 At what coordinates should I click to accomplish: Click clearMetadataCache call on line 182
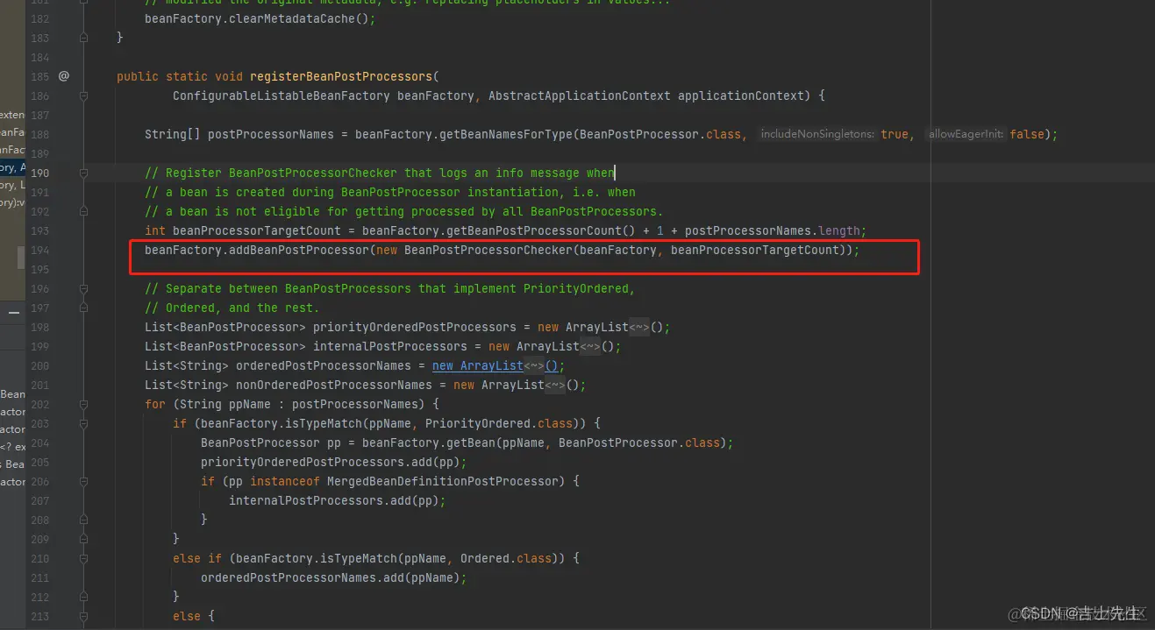point(298,18)
